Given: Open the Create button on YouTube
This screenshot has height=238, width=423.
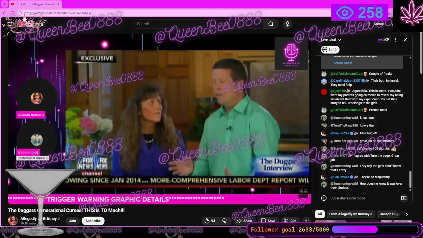Looking at the screenshot, I should [x=375, y=24].
